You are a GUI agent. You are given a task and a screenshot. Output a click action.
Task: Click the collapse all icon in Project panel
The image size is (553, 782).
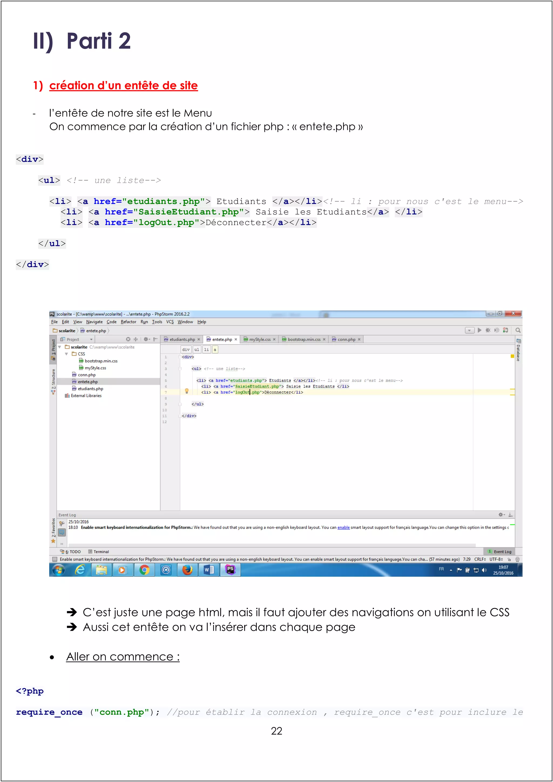pyautogui.click(x=136, y=339)
